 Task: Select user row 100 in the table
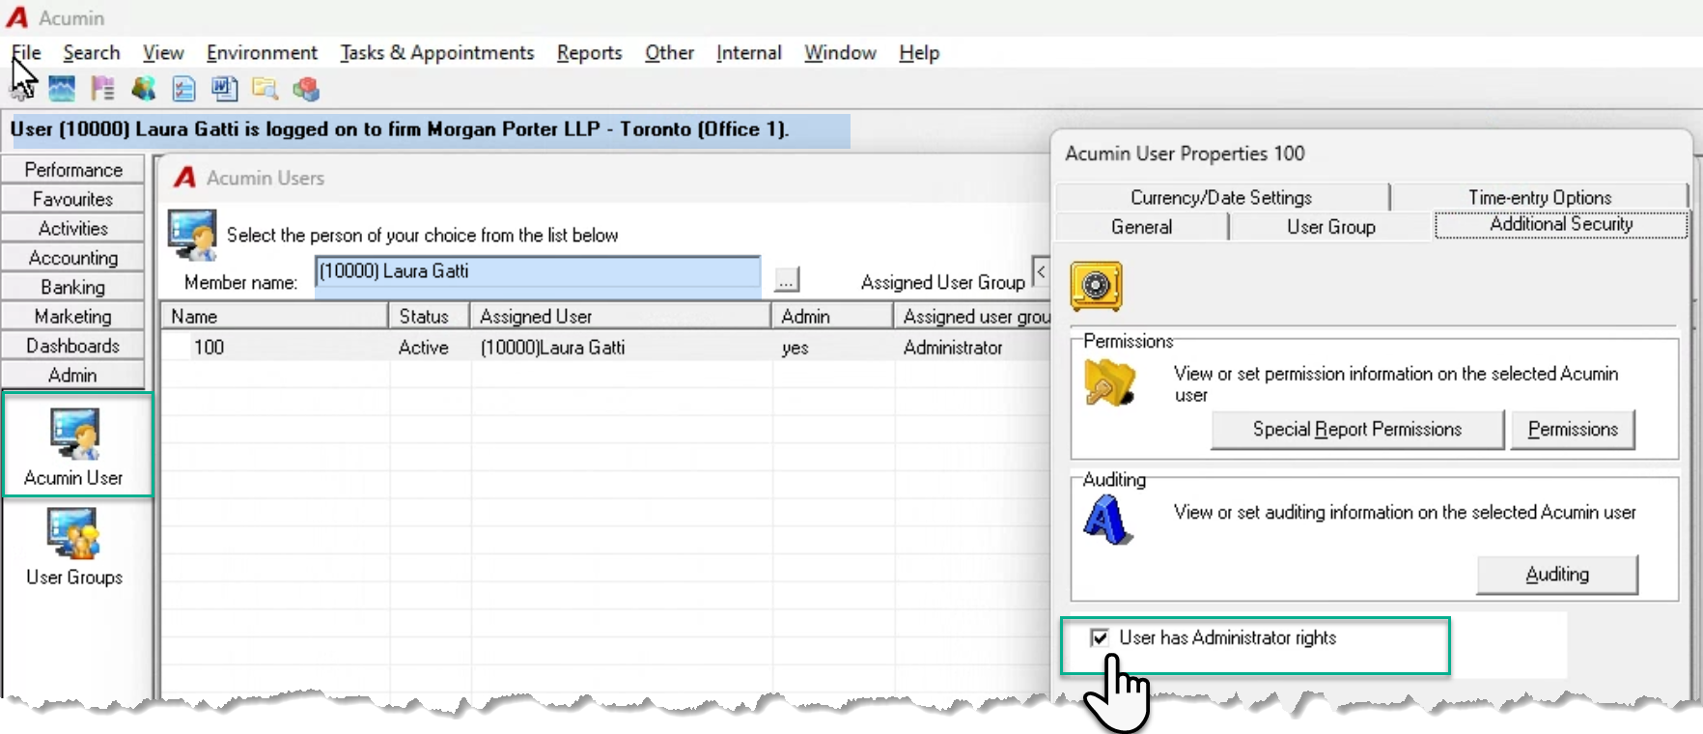[605, 347]
